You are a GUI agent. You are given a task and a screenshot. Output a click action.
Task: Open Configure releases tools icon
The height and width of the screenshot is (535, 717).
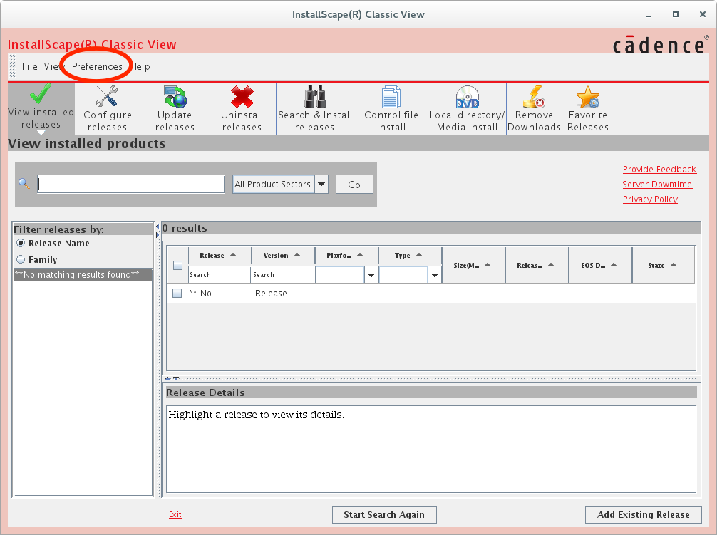(x=107, y=96)
